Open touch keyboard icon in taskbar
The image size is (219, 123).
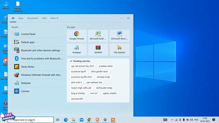tap(165, 120)
